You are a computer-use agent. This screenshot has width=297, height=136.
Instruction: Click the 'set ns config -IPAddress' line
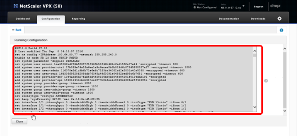click(66, 55)
